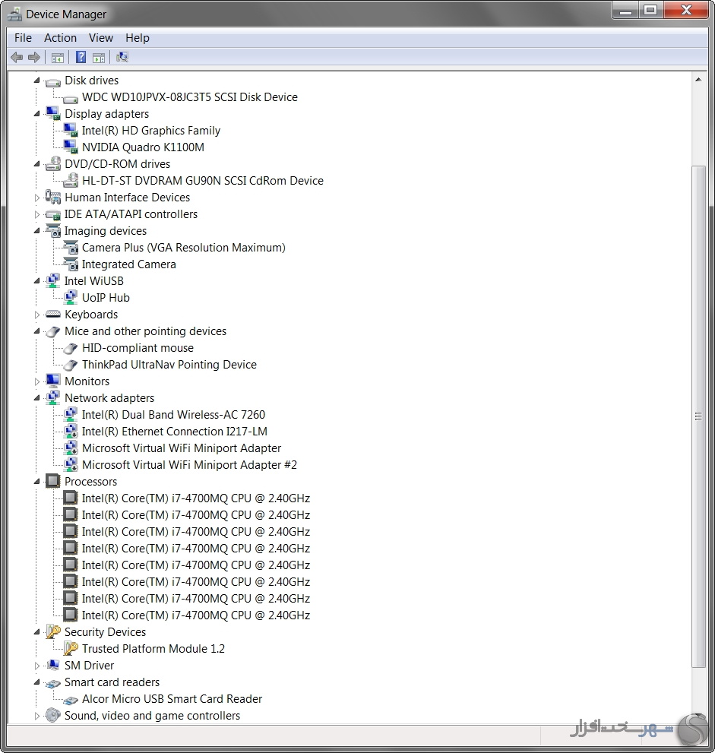Screen dimensions: 715x753
Task: Click the Intel WiUSB category icon
Action: (53, 281)
